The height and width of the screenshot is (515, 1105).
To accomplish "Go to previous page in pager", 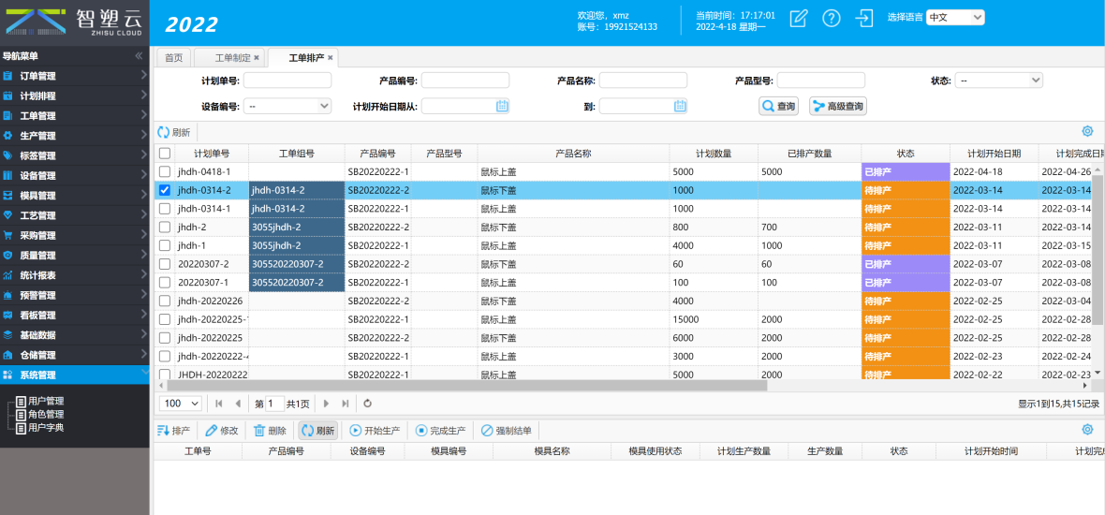I will [x=238, y=404].
